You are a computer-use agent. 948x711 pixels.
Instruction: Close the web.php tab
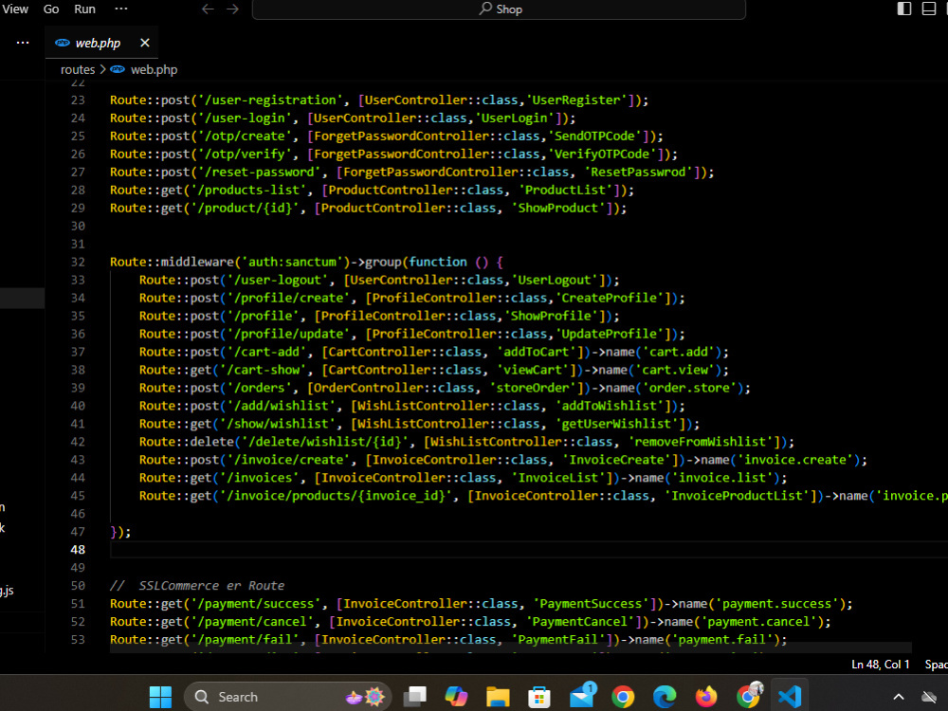pos(144,43)
